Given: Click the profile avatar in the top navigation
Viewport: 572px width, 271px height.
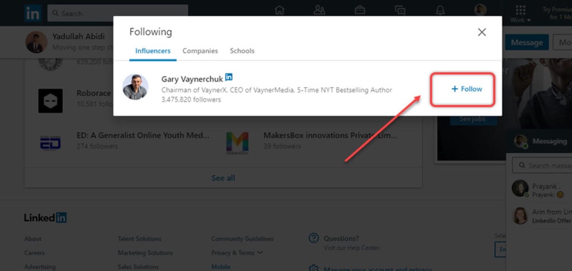Looking at the screenshot, I should point(480,10).
